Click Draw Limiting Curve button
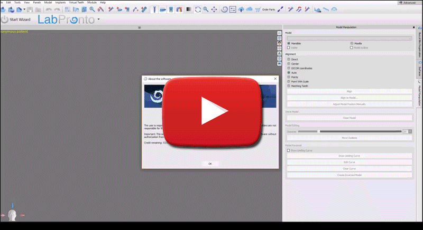 tap(350, 156)
